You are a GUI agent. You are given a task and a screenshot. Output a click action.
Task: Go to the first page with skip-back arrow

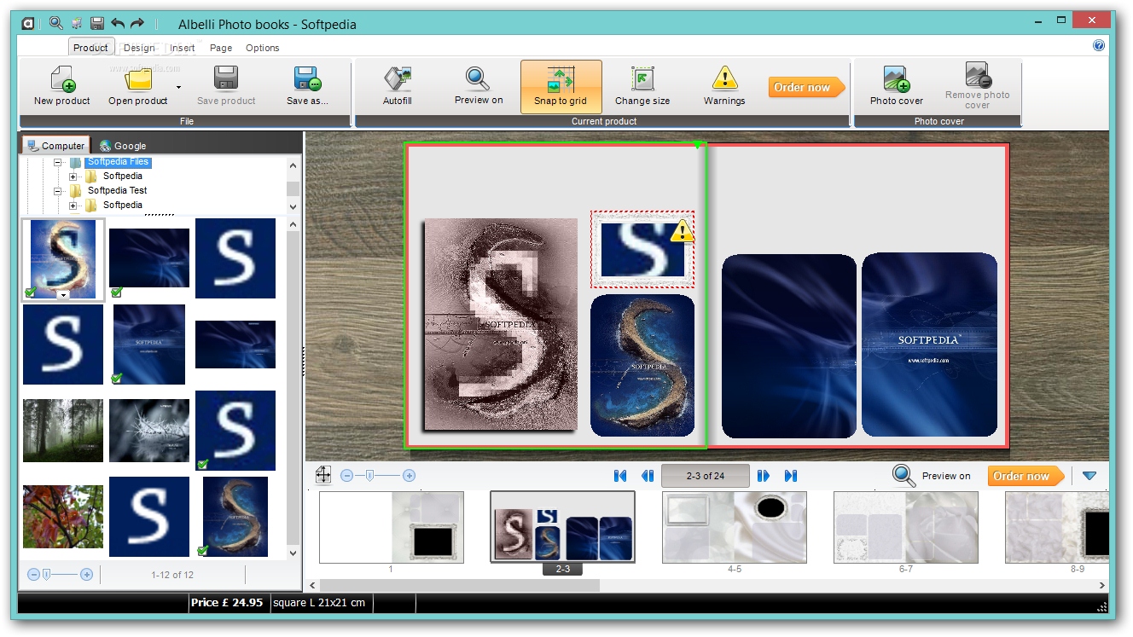620,476
